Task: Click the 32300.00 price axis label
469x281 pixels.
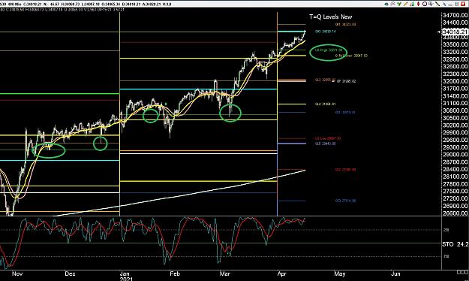Action: click(455, 74)
